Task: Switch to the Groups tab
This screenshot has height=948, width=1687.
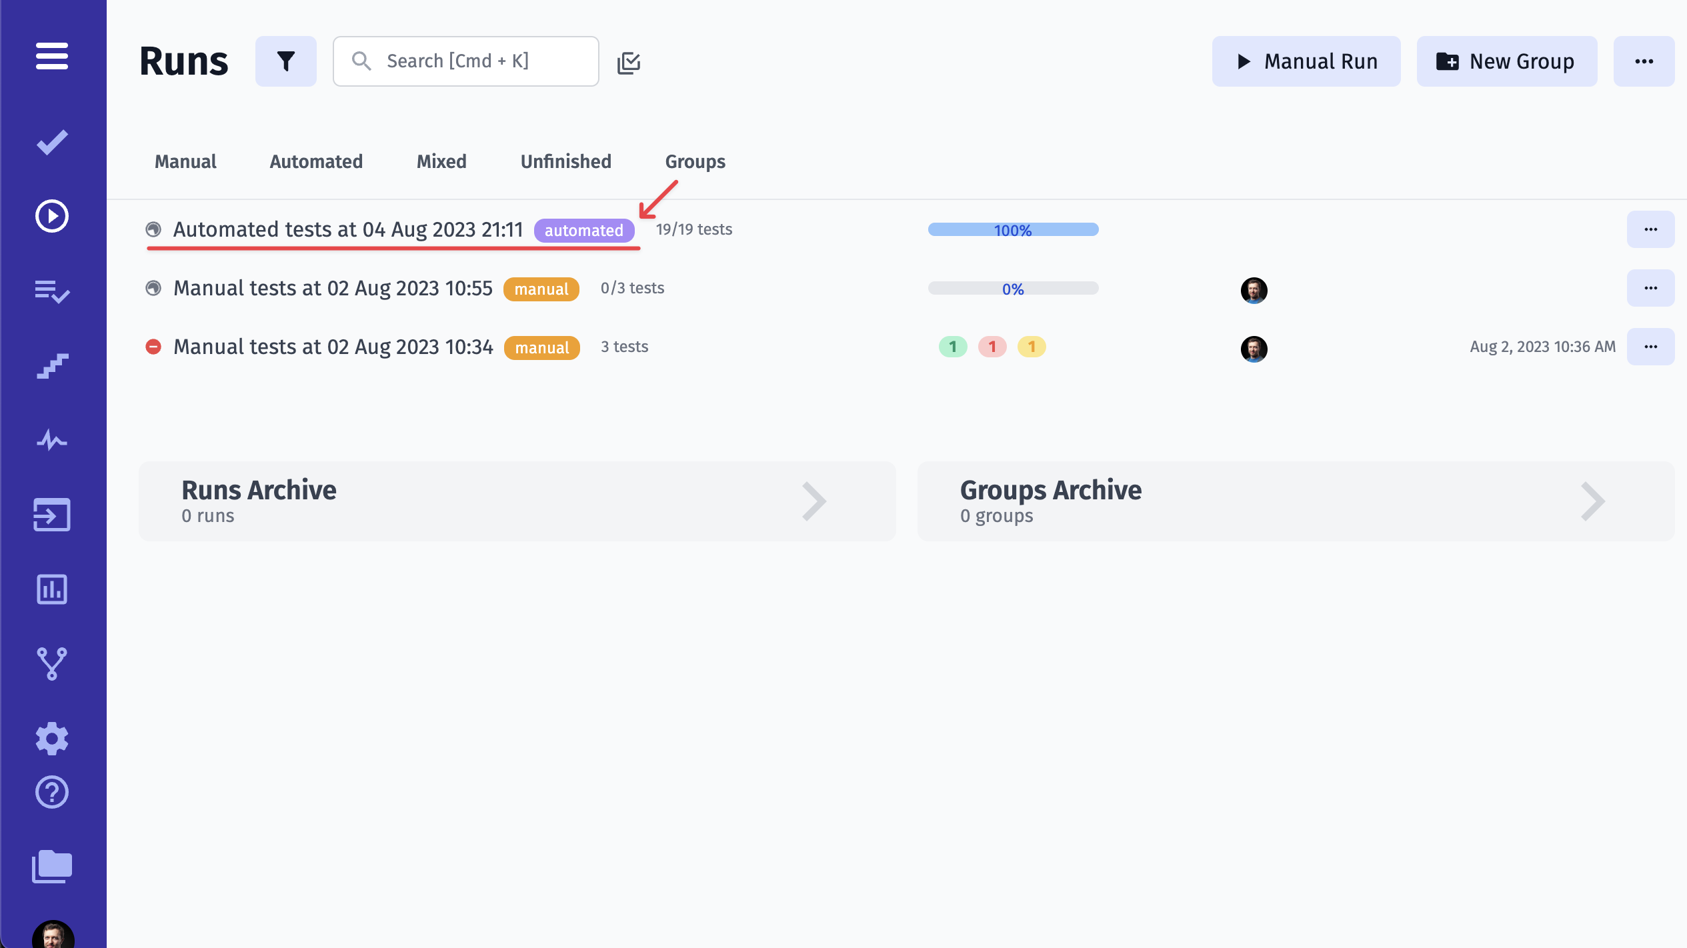Action: point(695,161)
